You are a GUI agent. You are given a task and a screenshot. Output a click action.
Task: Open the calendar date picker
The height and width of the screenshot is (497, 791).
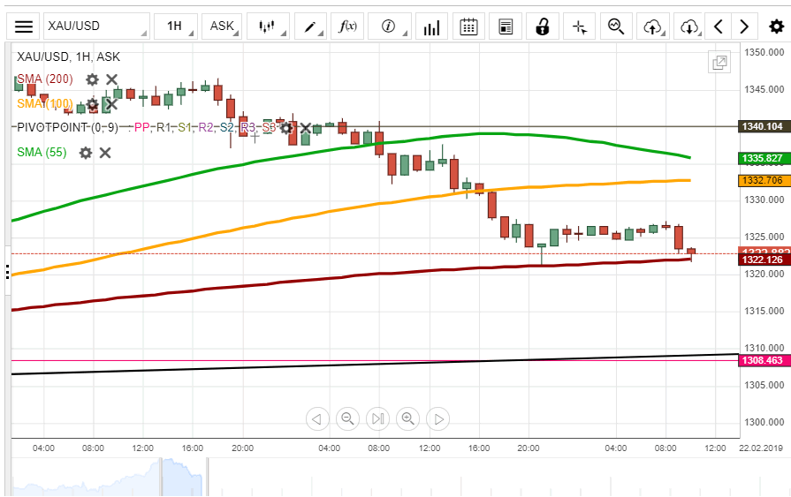(x=469, y=26)
